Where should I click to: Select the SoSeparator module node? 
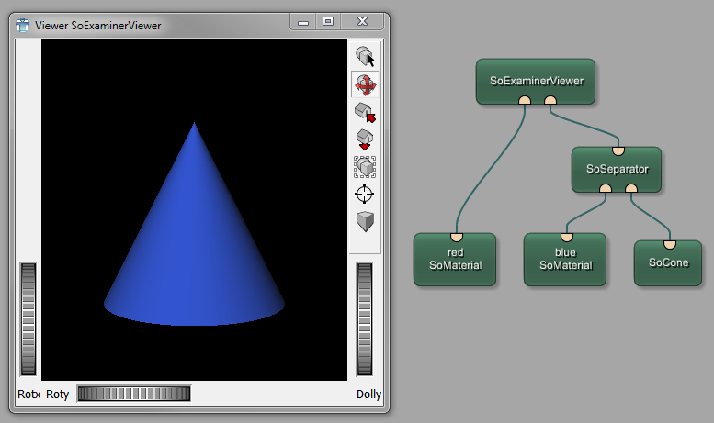tap(617, 169)
